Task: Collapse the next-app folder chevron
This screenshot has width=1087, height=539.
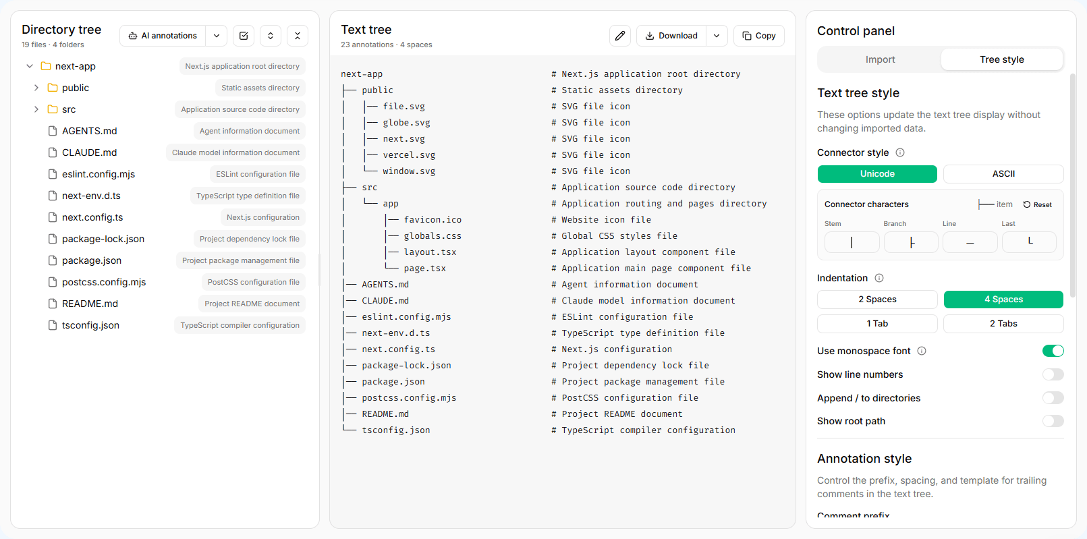Action: tap(30, 66)
